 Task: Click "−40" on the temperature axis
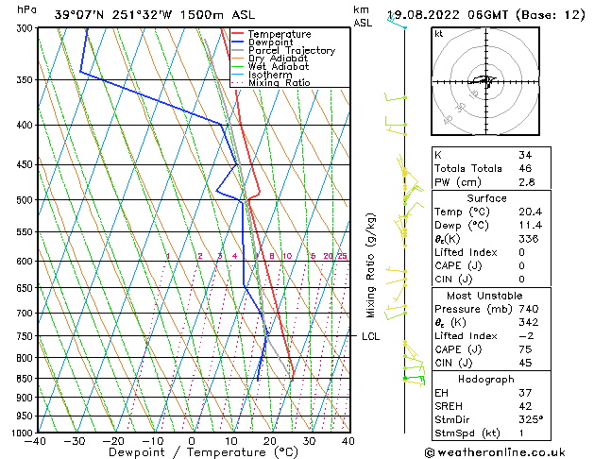[35, 441]
